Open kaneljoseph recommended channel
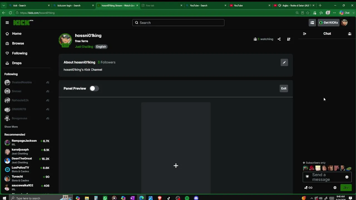This screenshot has height=200, width=356. pos(27,151)
